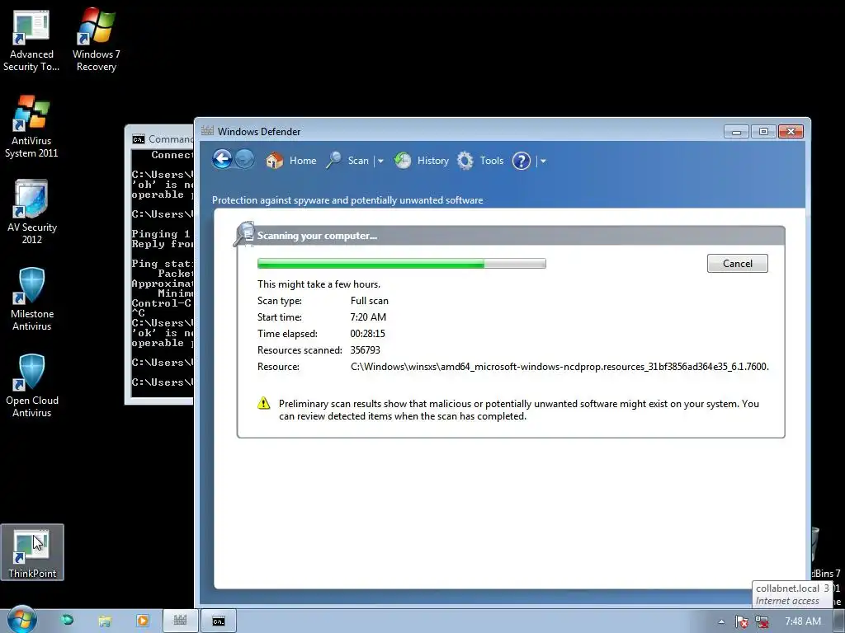The image size is (845, 633).
Task: Expand the Scan options dropdown arrow
Action: (x=380, y=161)
